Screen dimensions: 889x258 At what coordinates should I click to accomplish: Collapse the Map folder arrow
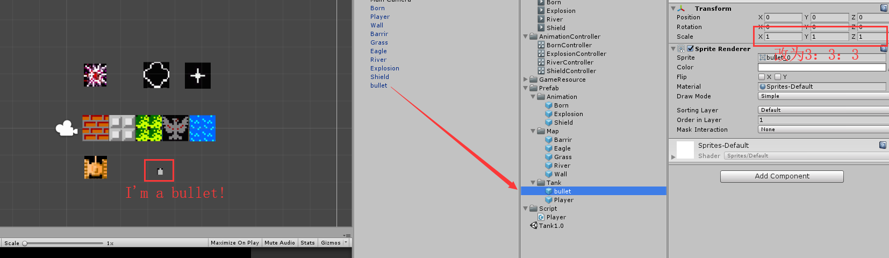[x=533, y=131]
